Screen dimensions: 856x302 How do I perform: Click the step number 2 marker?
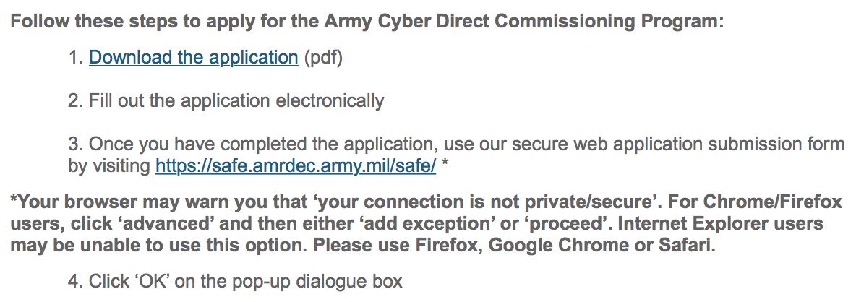tap(75, 101)
